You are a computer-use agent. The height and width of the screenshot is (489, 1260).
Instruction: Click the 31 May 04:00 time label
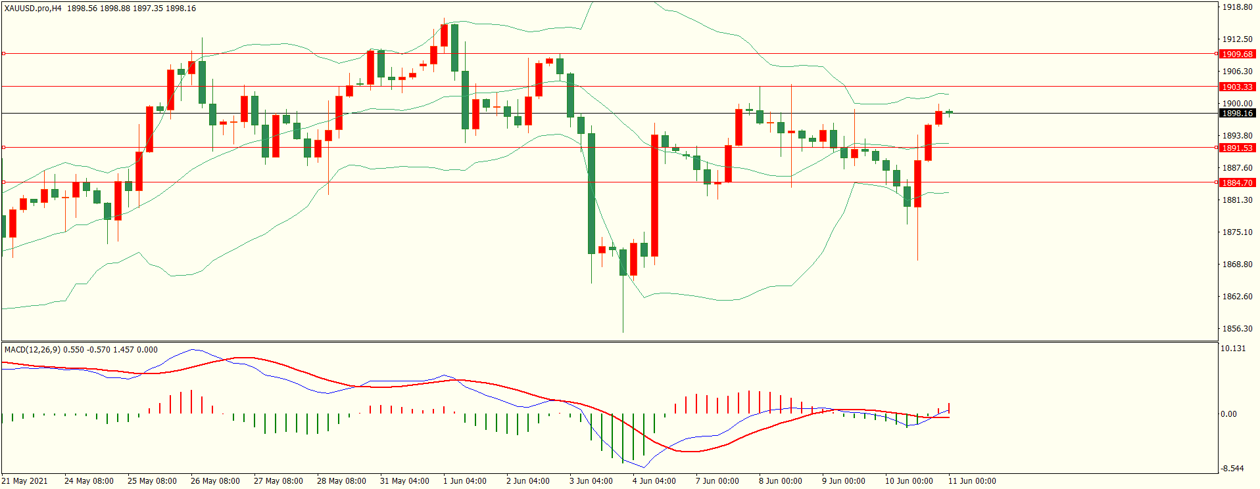click(x=404, y=481)
